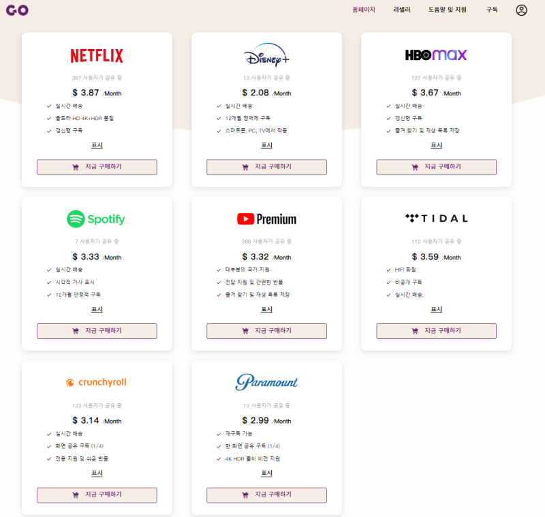The height and width of the screenshot is (517, 545).
Task: Click 지금 구매하기 on Paramount card
Action: pos(266,494)
